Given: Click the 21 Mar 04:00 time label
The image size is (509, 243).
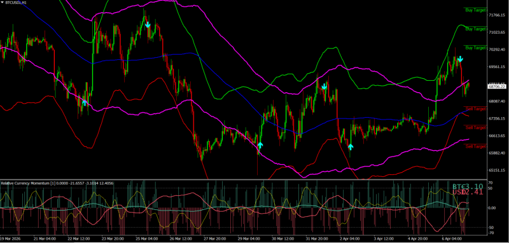Looking at the screenshot, I should [x=45, y=239].
